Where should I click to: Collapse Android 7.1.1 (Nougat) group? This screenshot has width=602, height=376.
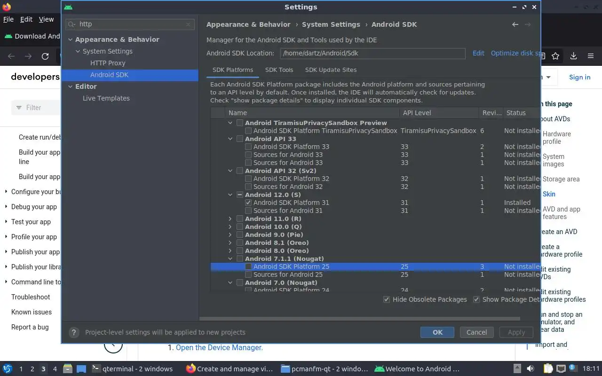pyautogui.click(x=230, y=258)
